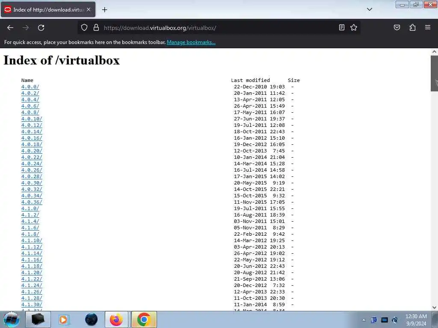Open the Windows Start orb
Screen dimensions: 438x328
pyautogui.click(x=12, y=319)
